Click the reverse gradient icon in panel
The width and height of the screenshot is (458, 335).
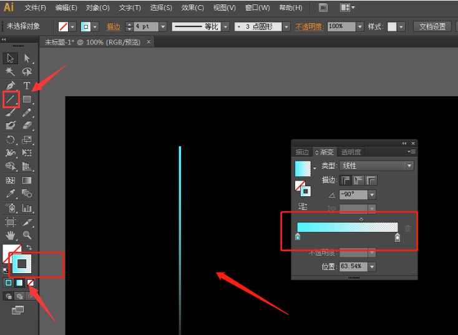[x=303, y=206]
